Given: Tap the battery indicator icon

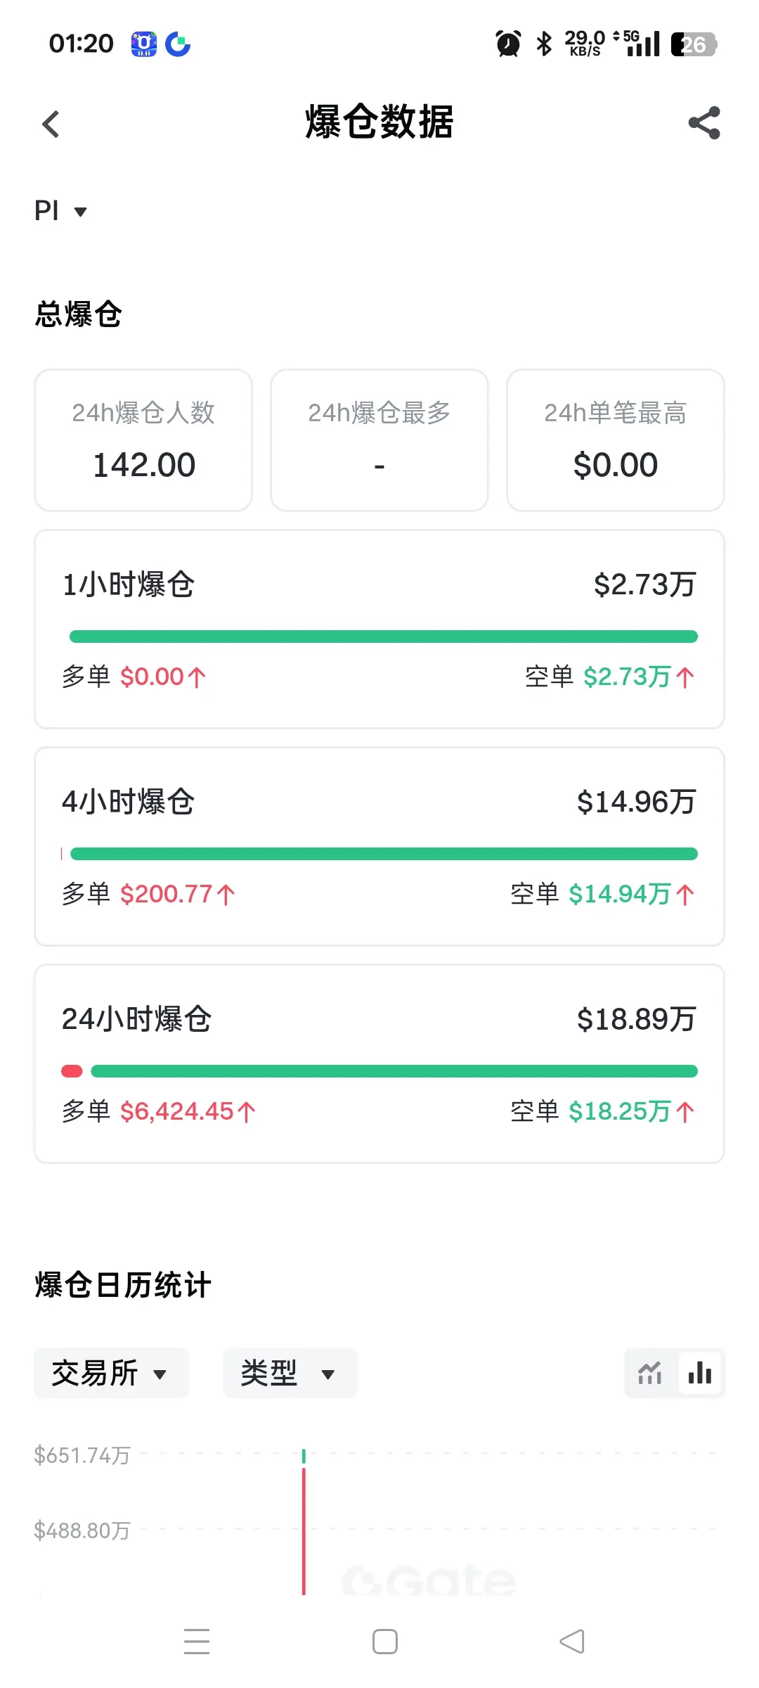Looking at the screenshot, I should pos(693,44).
